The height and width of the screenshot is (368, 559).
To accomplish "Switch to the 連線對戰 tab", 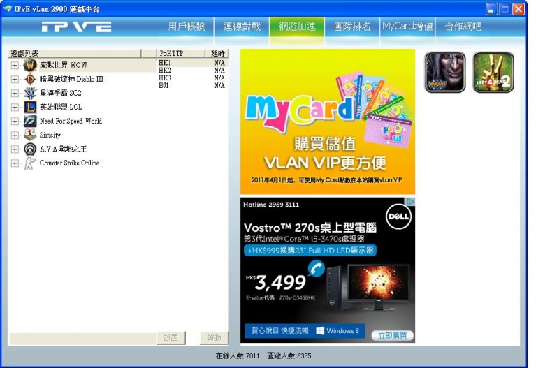I will tap(242, 27).
